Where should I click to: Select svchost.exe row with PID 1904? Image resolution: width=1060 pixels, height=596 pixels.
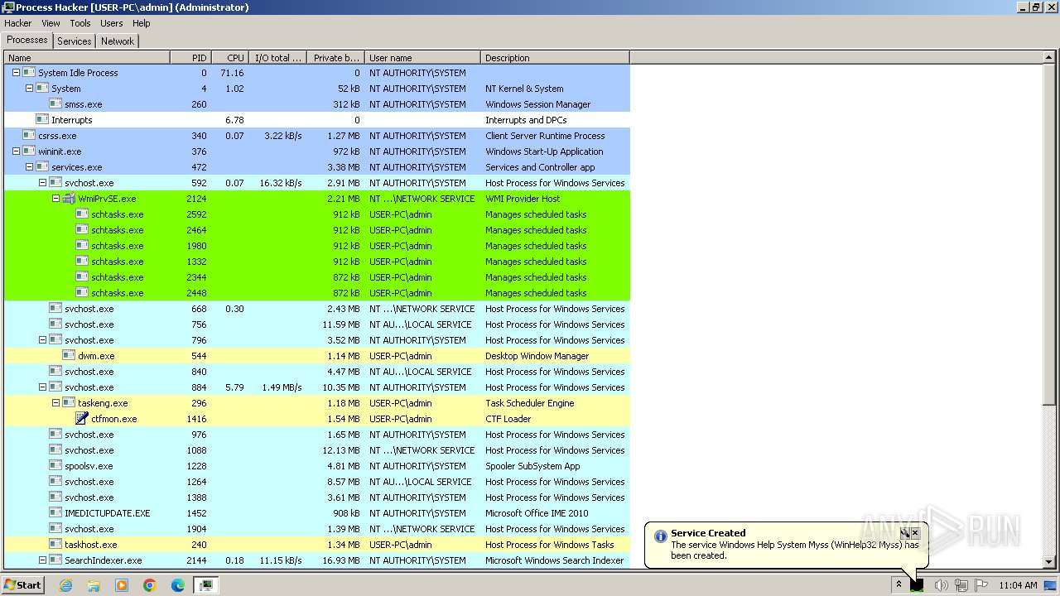coord(317,529)
